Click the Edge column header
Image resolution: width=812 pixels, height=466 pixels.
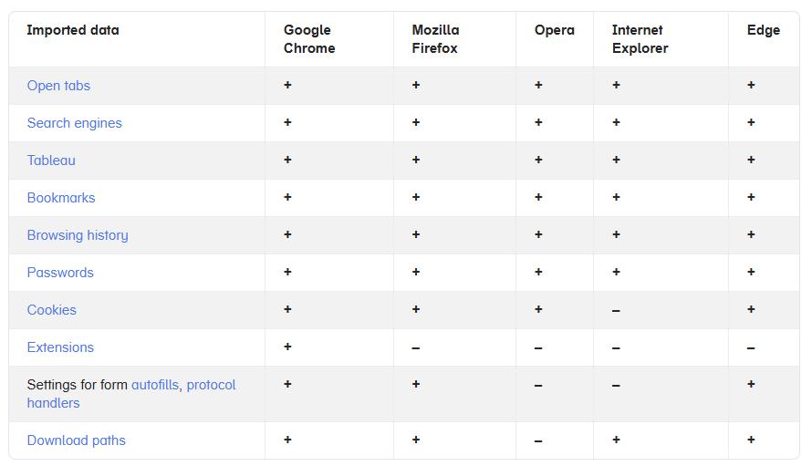tap(764, 30)
